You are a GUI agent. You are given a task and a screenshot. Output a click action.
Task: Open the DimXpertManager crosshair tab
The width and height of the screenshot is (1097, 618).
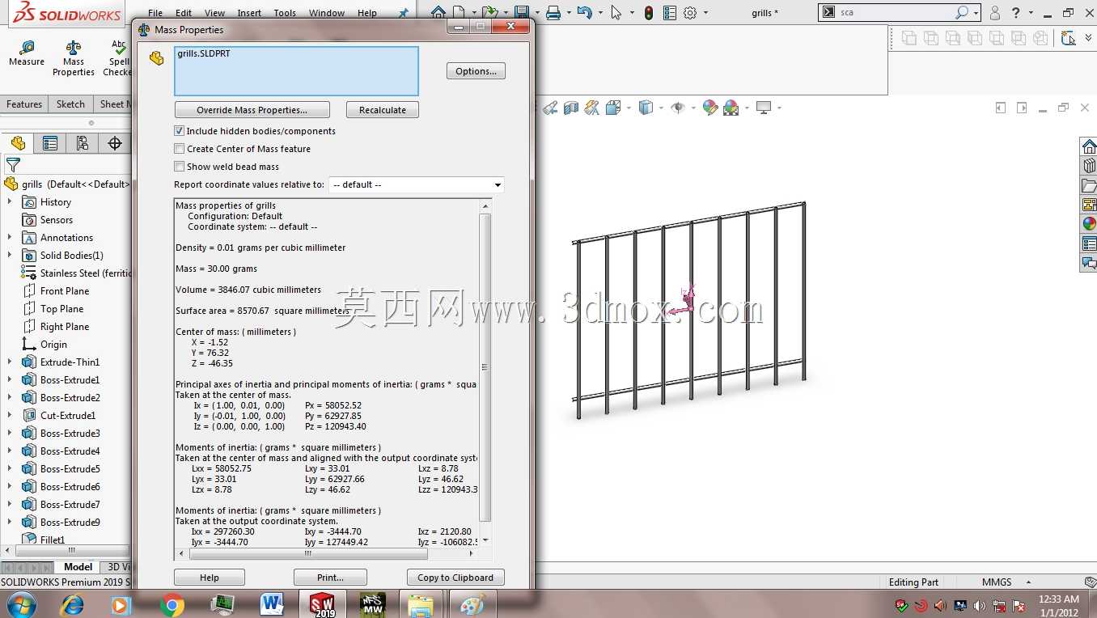[115, 143]
